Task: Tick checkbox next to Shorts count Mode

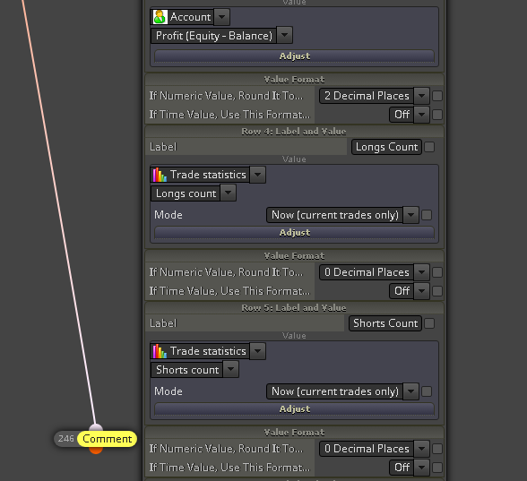Action: 427,391
